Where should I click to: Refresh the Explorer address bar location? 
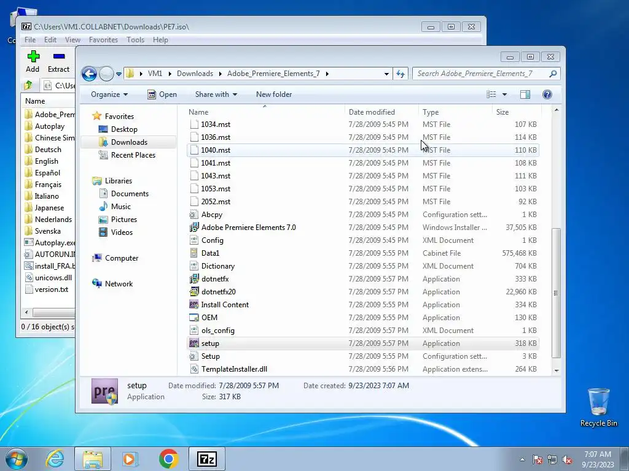click(400, 74)
